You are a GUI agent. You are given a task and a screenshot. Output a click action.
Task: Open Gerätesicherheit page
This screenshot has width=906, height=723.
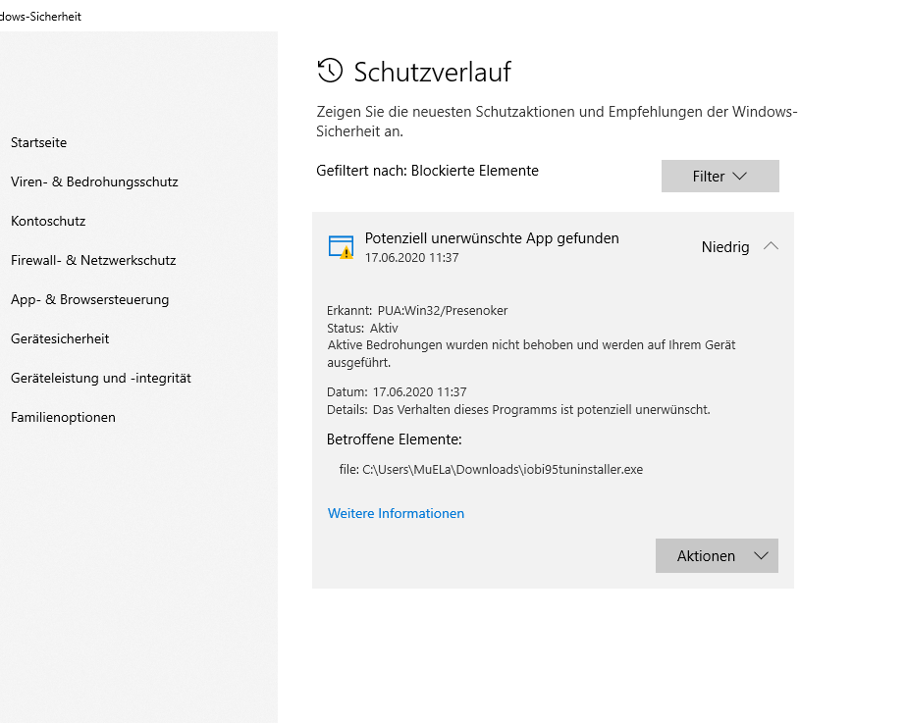pyautogui.click(x=60, y=339)
